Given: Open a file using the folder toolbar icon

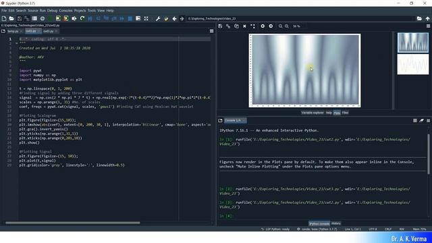Looking at the screenshot, I should pos(11,18).
